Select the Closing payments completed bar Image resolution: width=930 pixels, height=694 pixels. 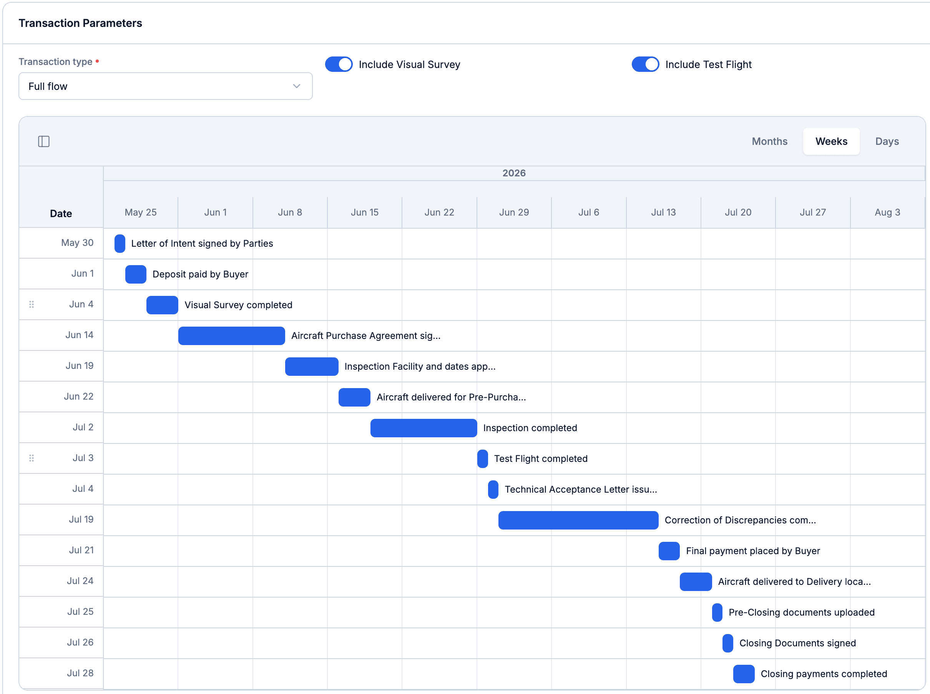[x=744, y=674]
